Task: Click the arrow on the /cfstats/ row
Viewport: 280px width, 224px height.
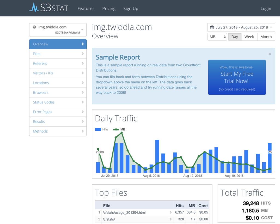Action: (x=171, y=219)
